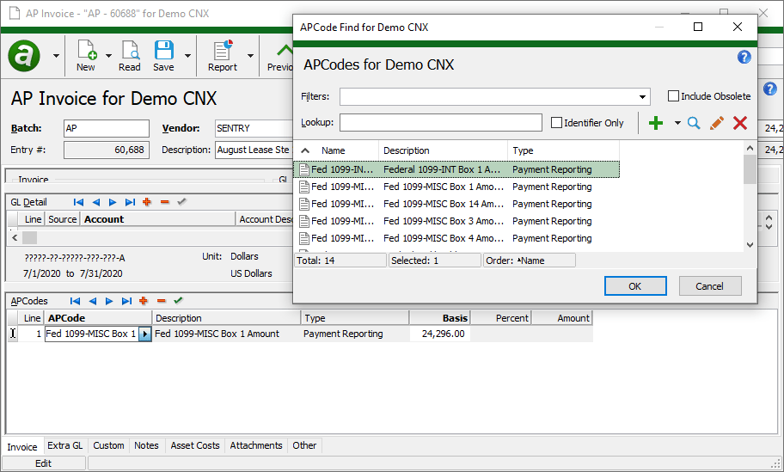
Task: Open the Report chart icon
Action: pyautogui.click(x=223, y=51)
